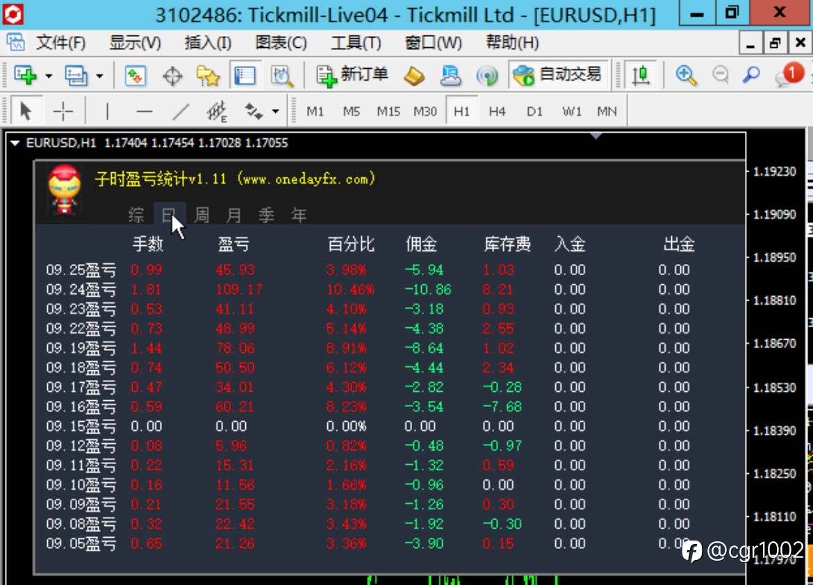Image resolution: width=813 pixels, height=585 pixels.
Task: Open the 显示(V) menu
Action: [x=135, y=42]
